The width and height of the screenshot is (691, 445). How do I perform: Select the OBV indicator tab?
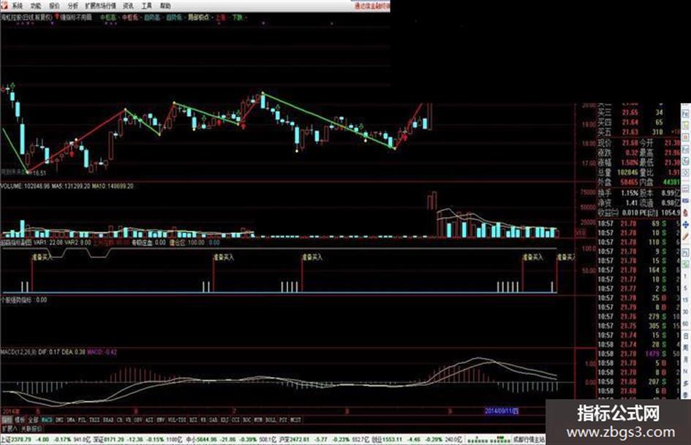pos(138,420)
